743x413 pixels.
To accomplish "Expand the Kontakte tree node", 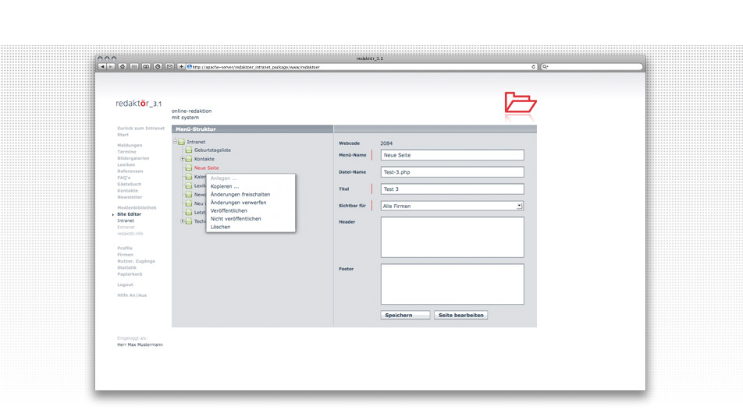I will tap(182, 159).
